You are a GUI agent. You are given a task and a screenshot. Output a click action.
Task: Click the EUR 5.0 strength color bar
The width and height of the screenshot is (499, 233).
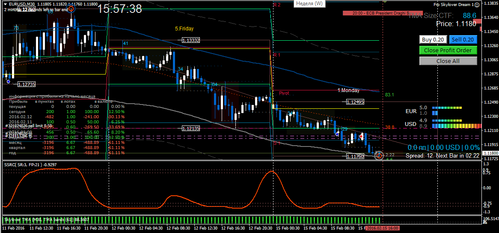[447, 108]
